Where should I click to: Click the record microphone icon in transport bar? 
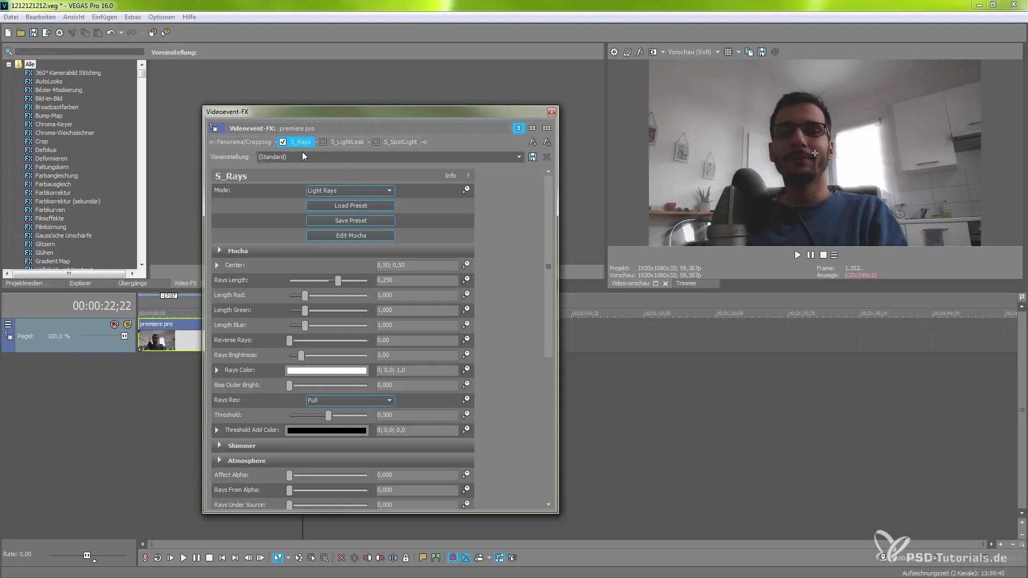click(x=145, y=558)
